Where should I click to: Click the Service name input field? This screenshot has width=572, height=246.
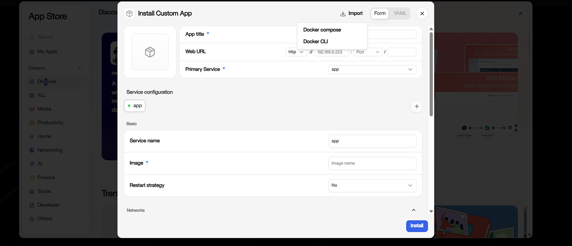pyautogui.click(x=372, y=141)
